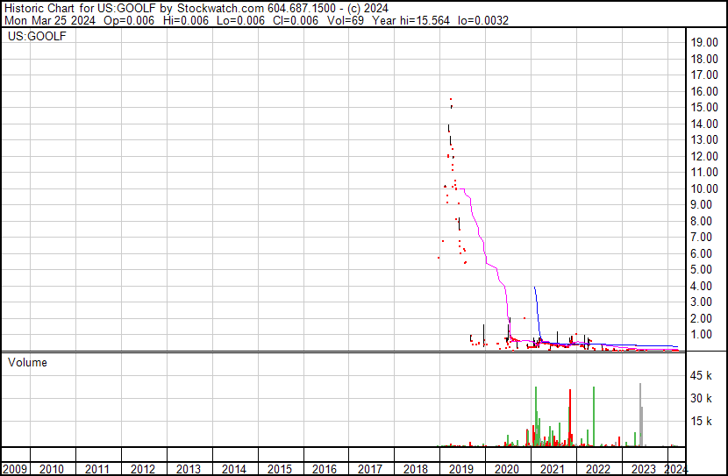
Task: Click the 2020 year label on time axis
Action: (507, 469)
